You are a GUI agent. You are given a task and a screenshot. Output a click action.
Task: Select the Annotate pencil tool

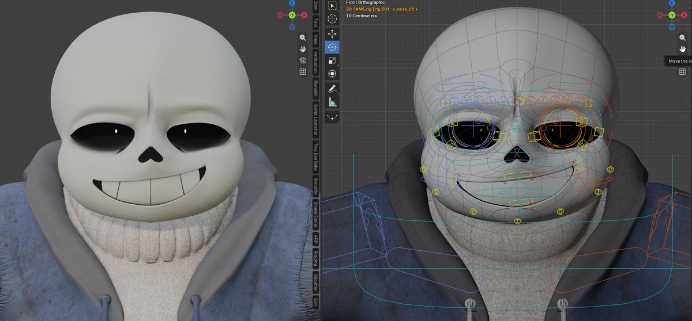[333, 89]
